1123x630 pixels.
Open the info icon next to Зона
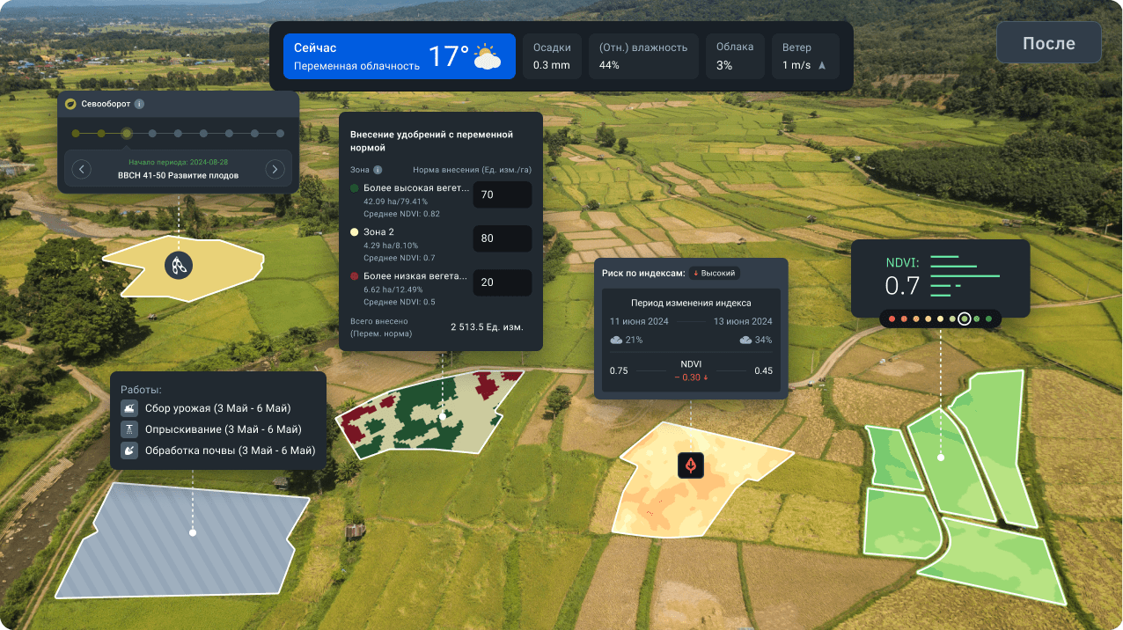[x=378, y=170]
